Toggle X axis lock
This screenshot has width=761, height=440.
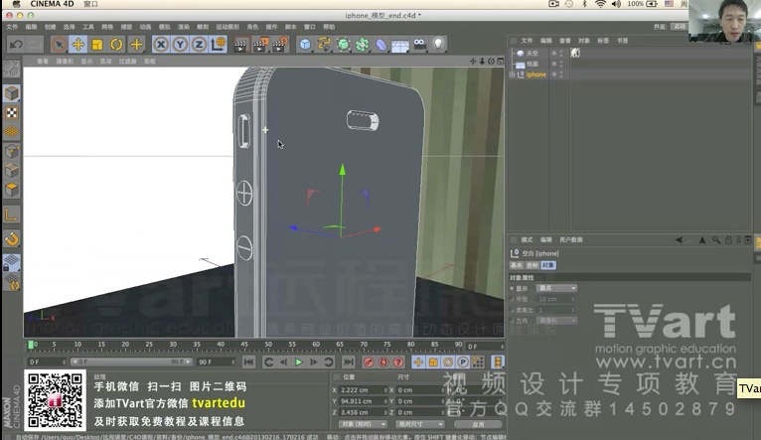tap(161, 44)
